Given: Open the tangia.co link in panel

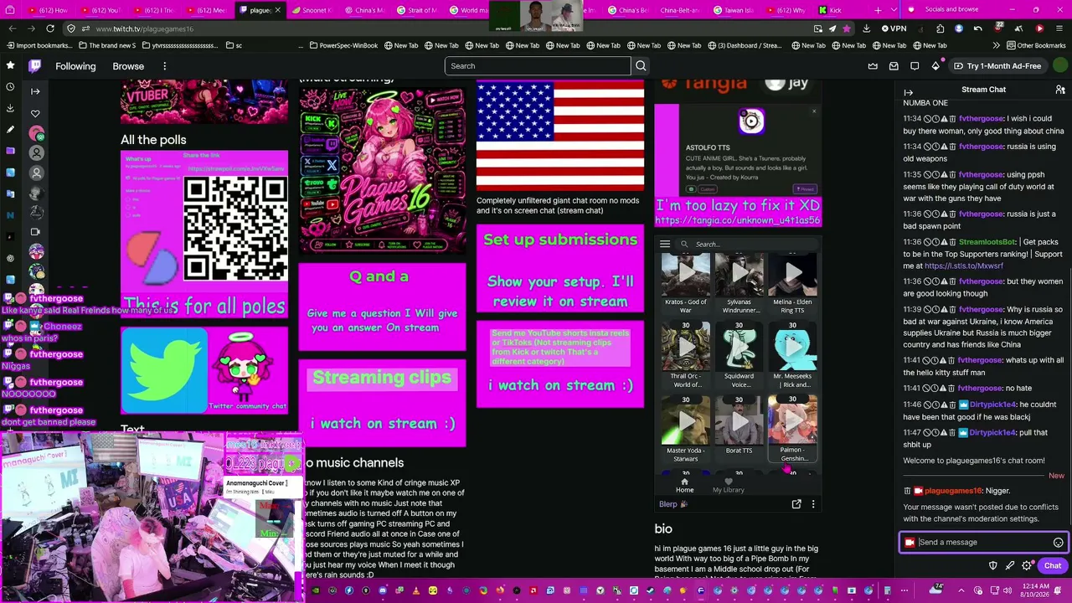Looking at the screenshot, I should [738, 220].
